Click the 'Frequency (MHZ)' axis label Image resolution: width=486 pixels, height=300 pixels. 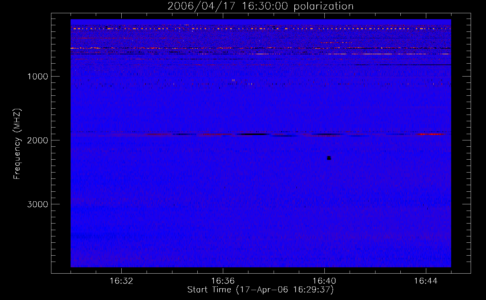point(17,144)
